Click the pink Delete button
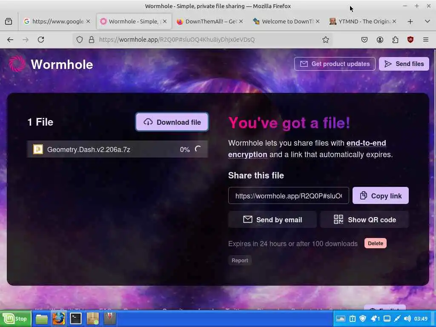 [x=376, y=243]
